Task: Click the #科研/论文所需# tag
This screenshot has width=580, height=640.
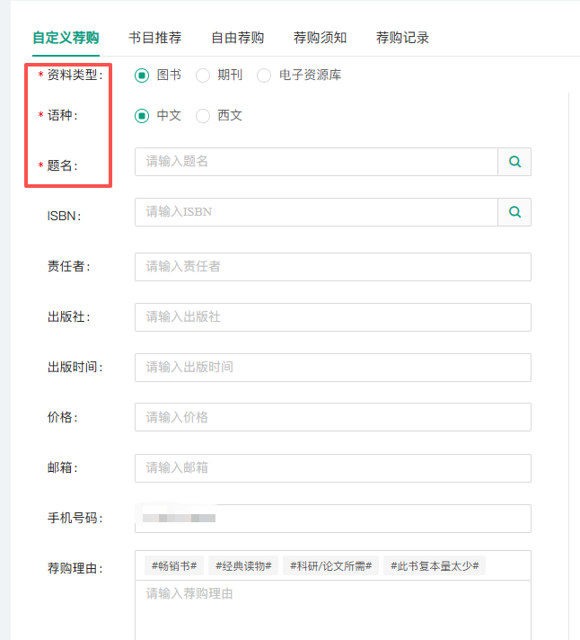Action: [x=330, y=565]
